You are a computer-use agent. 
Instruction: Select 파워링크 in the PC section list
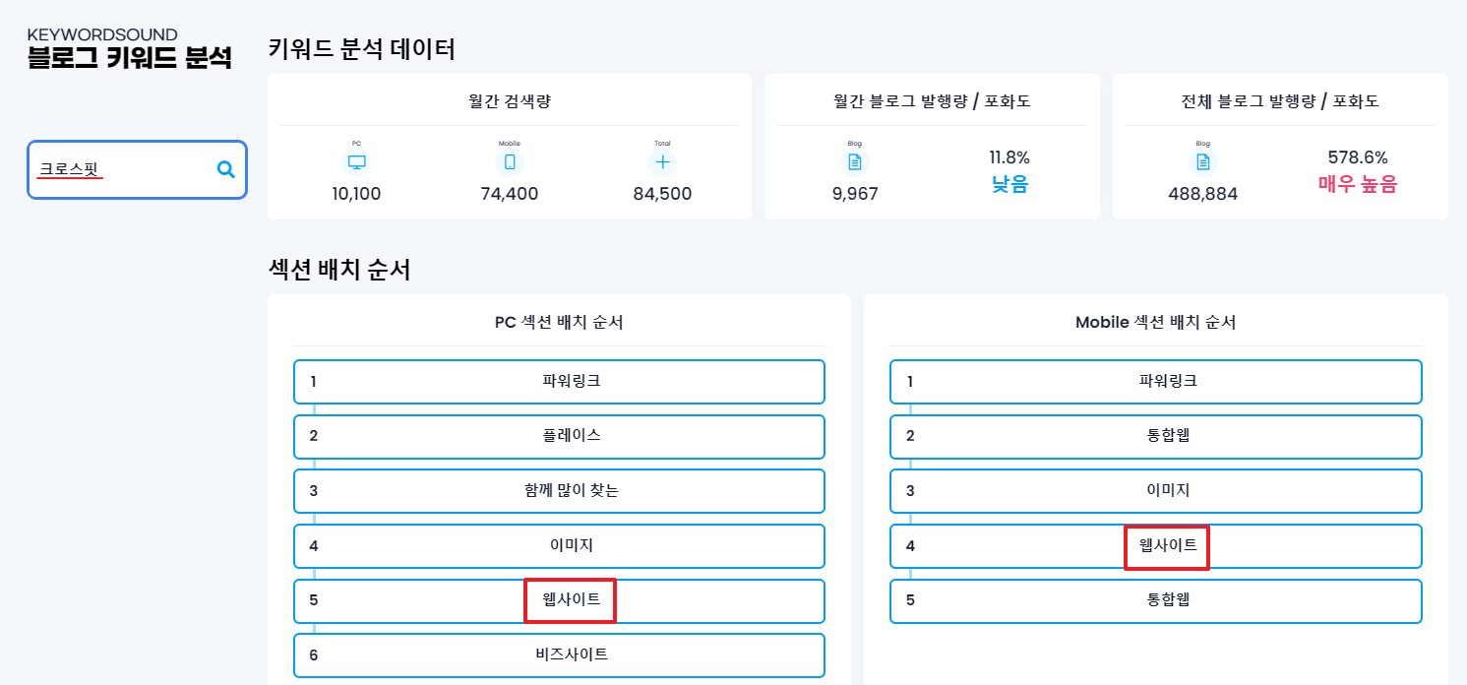[x=558, y=382]
